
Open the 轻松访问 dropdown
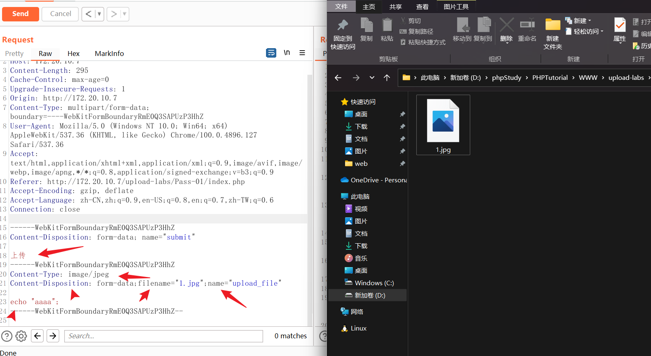click(585, 32)
